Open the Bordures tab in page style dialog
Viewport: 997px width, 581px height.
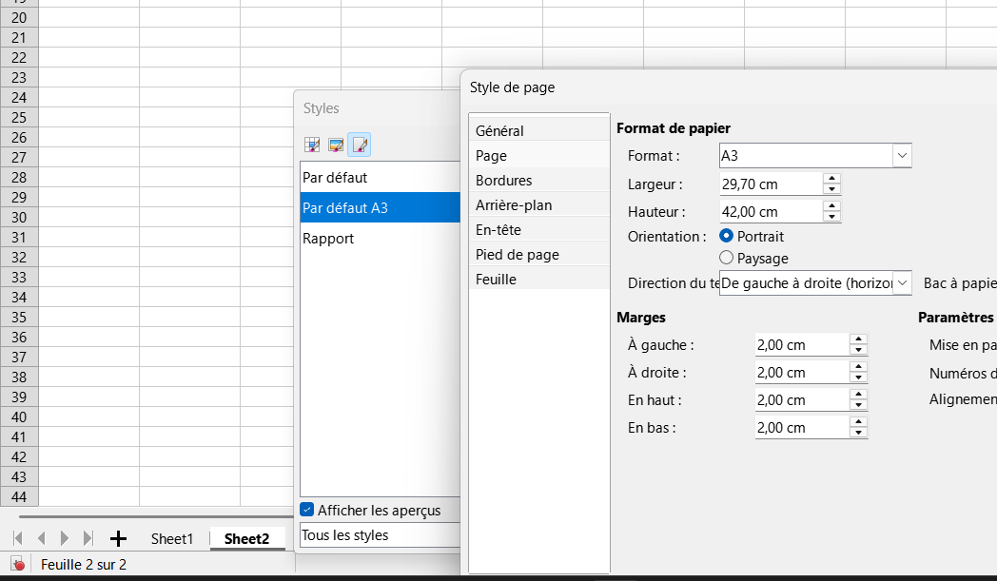pyautogui.click(x=504, y=181)
